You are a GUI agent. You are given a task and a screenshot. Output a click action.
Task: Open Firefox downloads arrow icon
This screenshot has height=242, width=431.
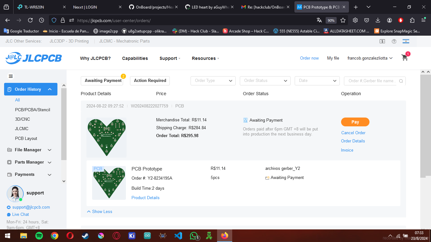pyautogui.click(x=378, y=20)
